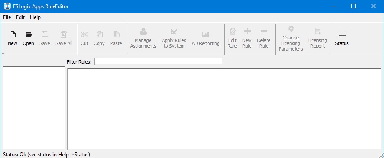Viewport: 384px width, 158px height.
Task: Click the main rules list pane
Action: pos(225,109)
